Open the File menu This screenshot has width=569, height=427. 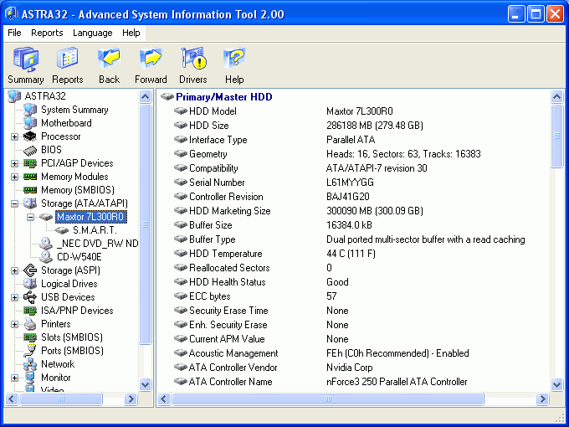pyautogui.click(x=14, y=33)
